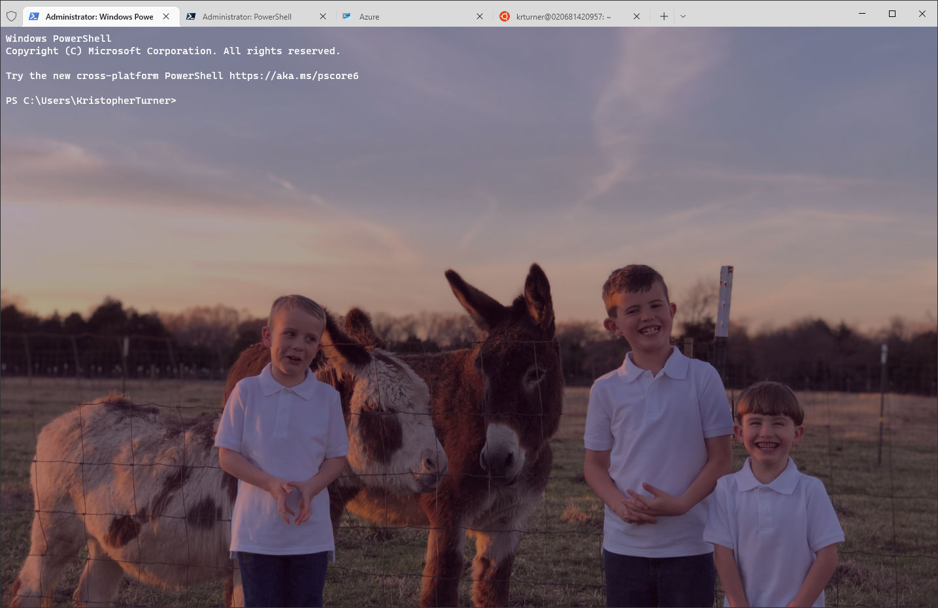Close the Administrator: PowerShell tab
Image resolution: width=938 pixels, height=608 pixels.
(323, 16)
